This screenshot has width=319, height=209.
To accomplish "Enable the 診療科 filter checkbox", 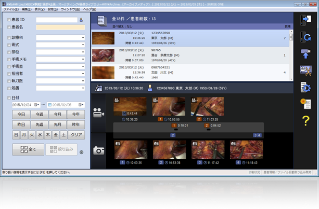I will tap(8, 38).
